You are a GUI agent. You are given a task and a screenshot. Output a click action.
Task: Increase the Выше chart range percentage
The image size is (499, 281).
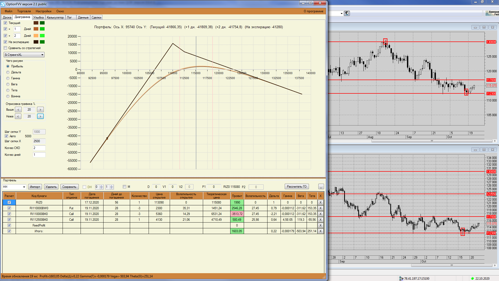pos(40,110)
